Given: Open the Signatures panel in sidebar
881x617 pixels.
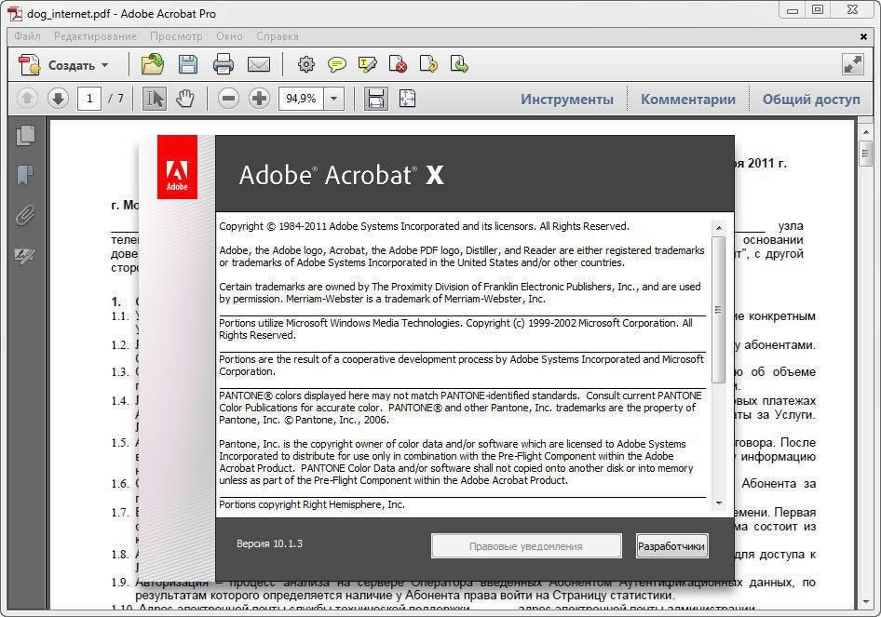Looking at the screenshot, I should click(25, 255).
